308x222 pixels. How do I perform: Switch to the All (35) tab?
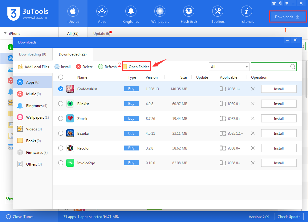(x=73, y=33)
